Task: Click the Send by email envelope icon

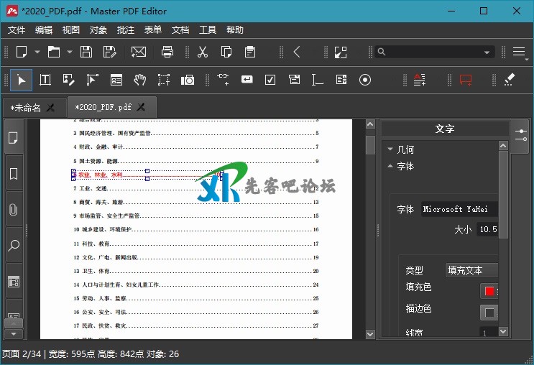Action: pos(138,52)
